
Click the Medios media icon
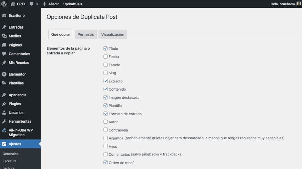click(x=4, y=36)
